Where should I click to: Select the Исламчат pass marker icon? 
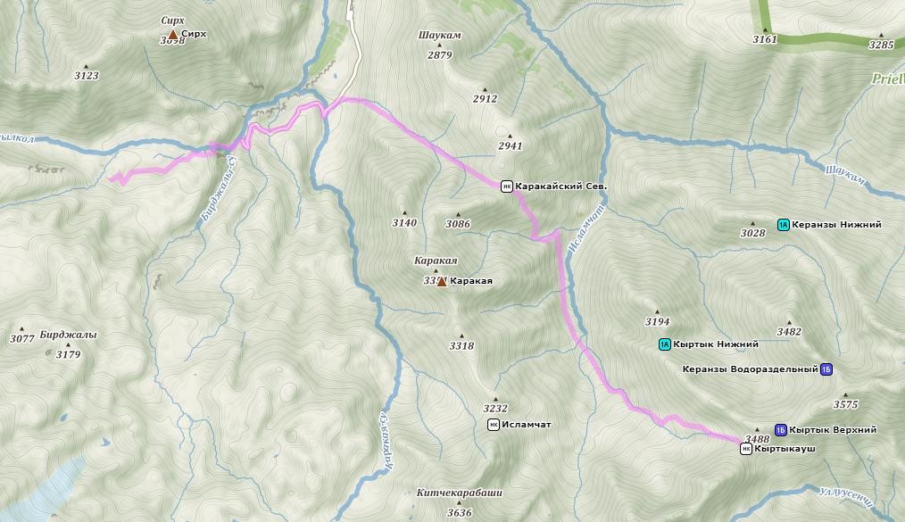click(x=493, y=425)
